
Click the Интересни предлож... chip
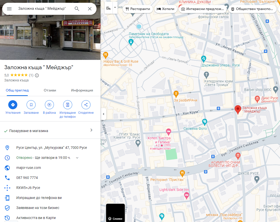click(x=203, y=9)
